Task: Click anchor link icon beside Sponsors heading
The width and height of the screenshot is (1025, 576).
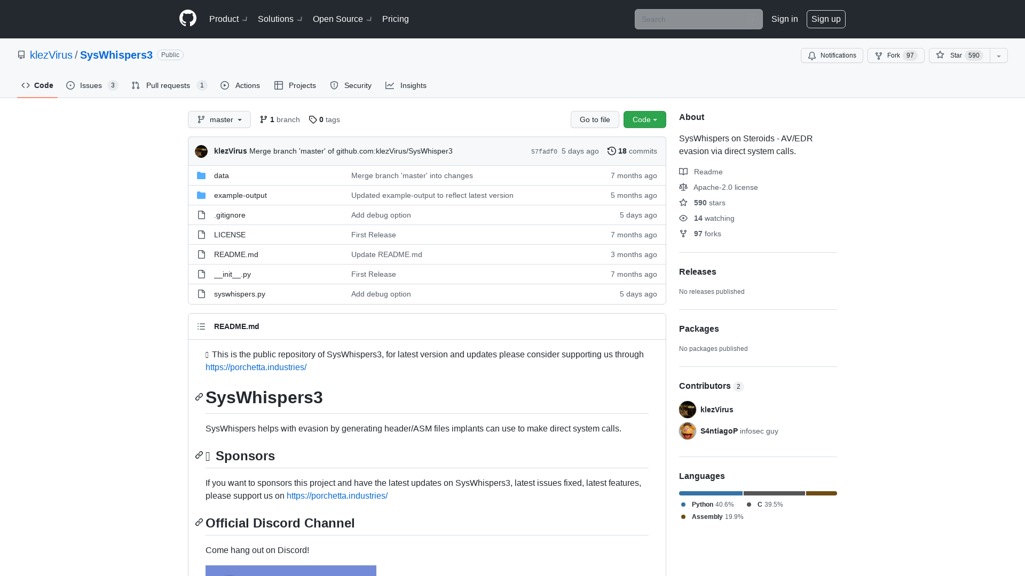Action: tap(199, 455)
